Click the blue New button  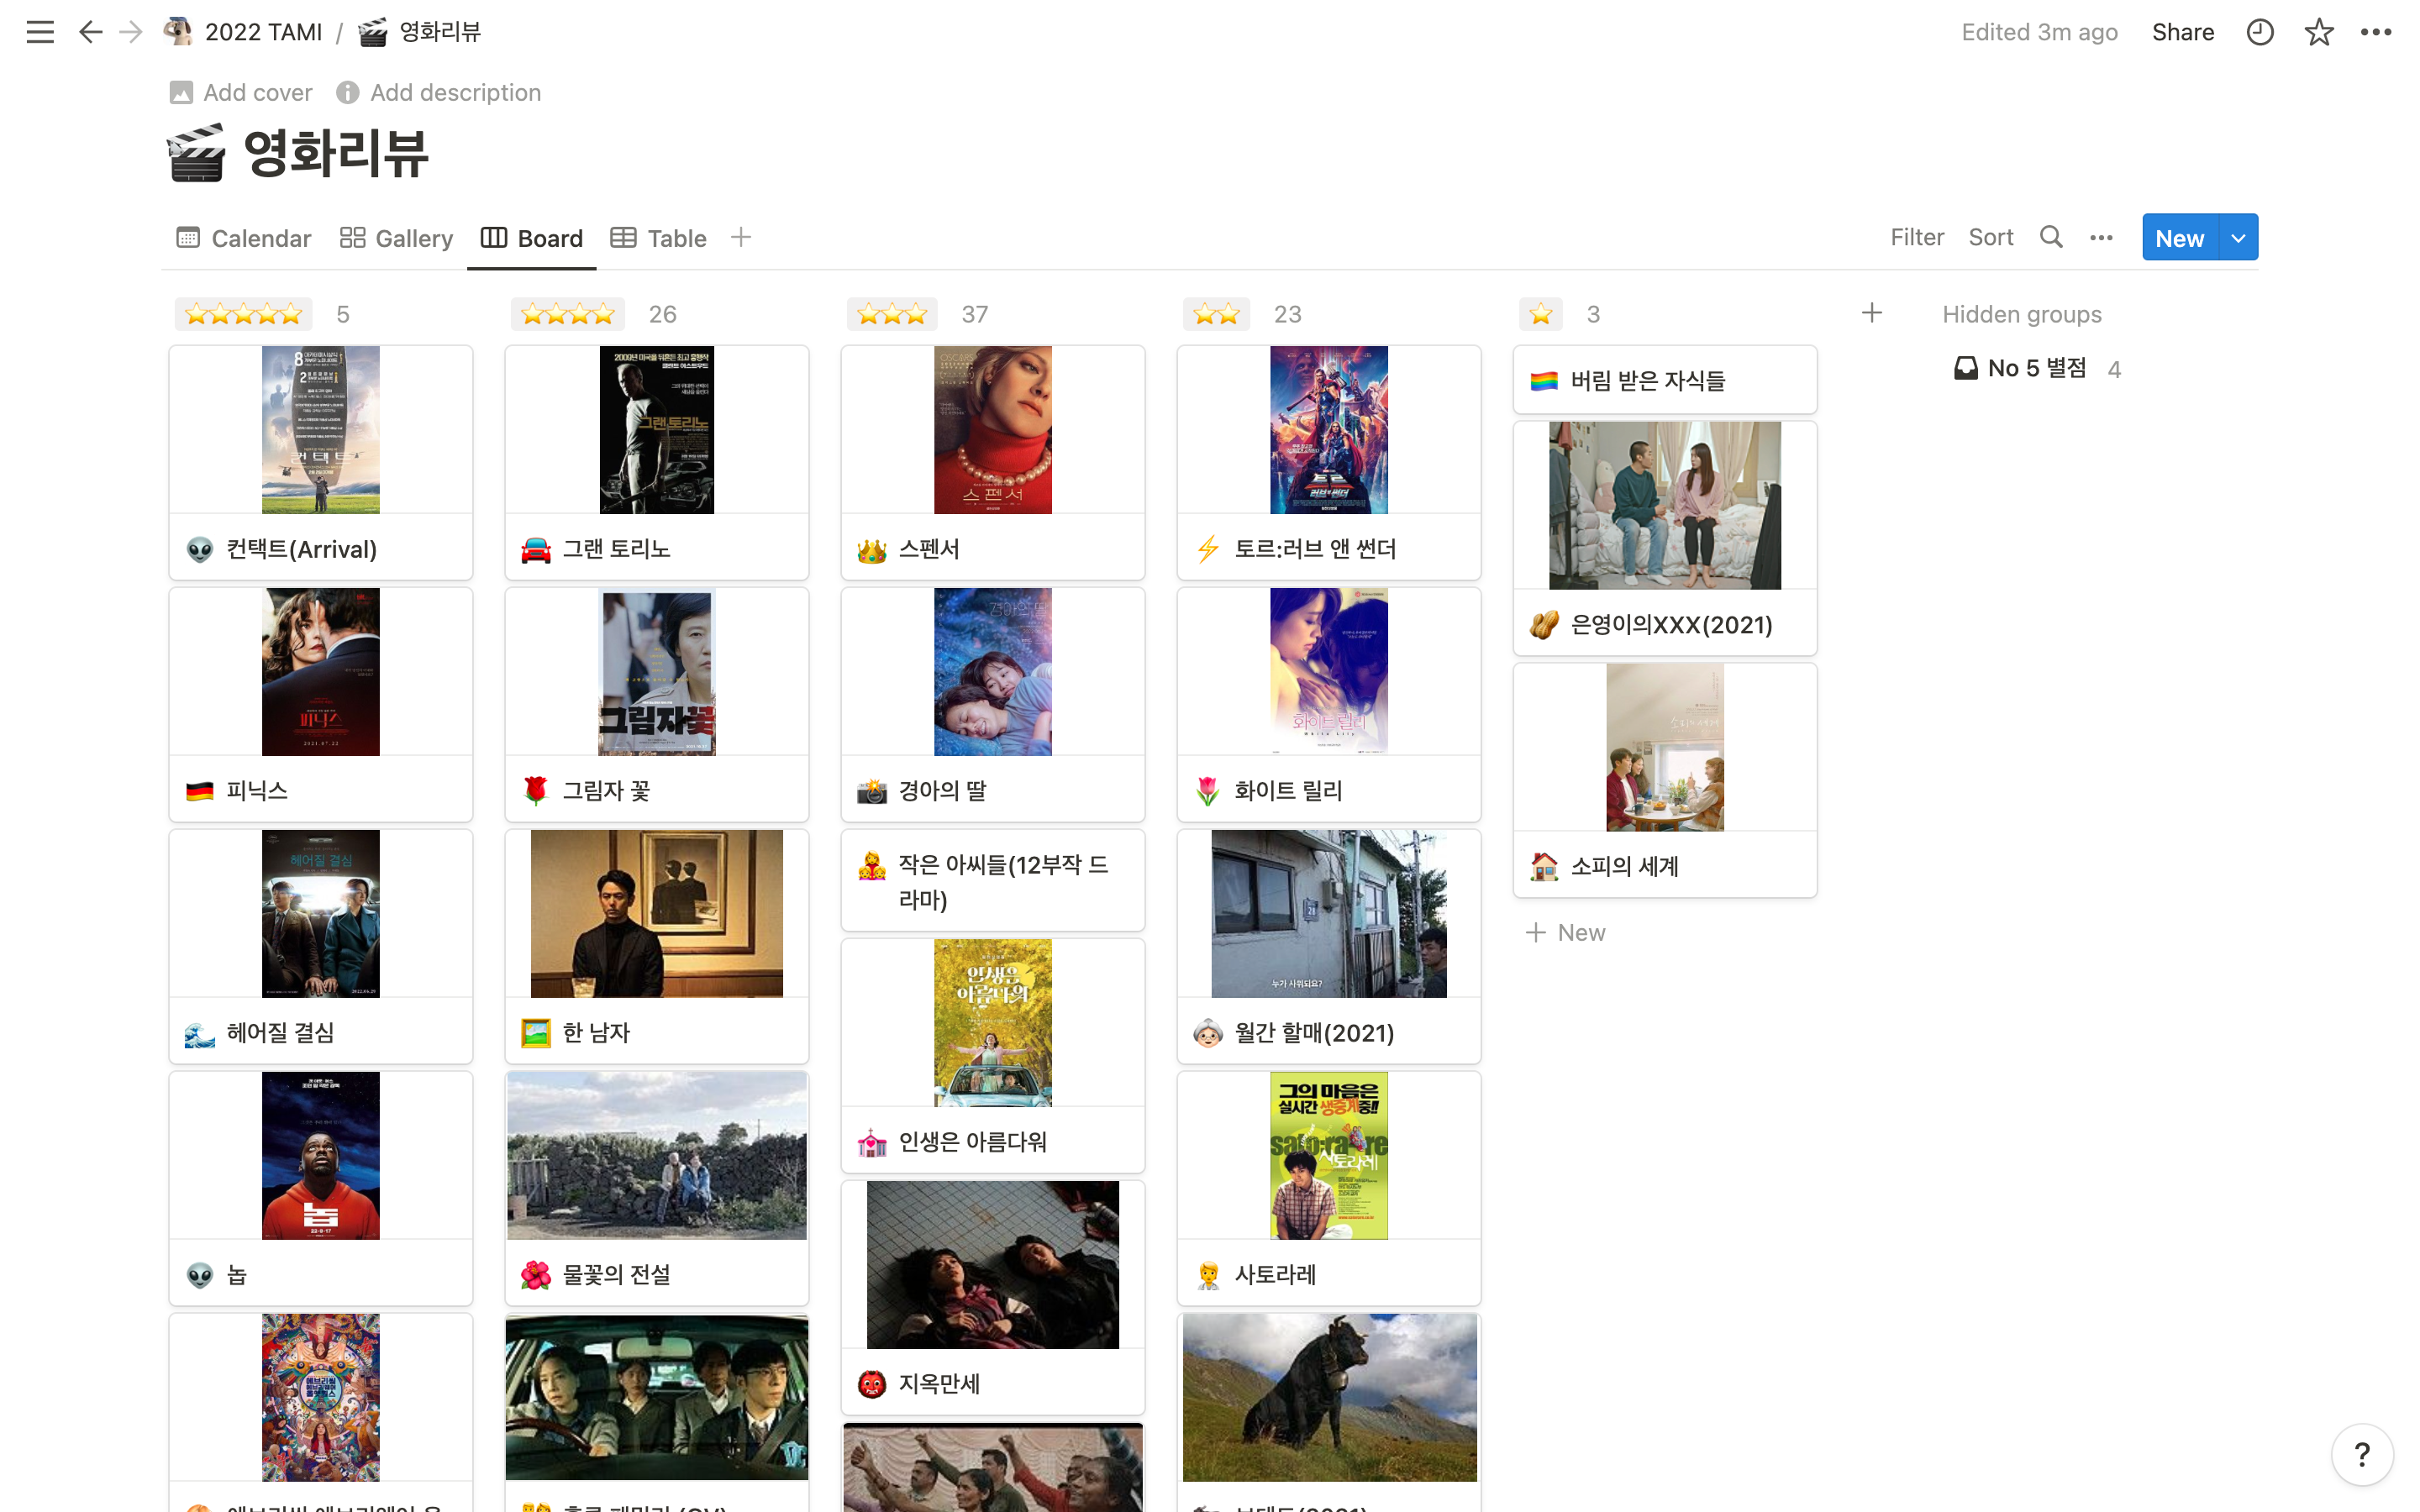(x=2180, y=238)
